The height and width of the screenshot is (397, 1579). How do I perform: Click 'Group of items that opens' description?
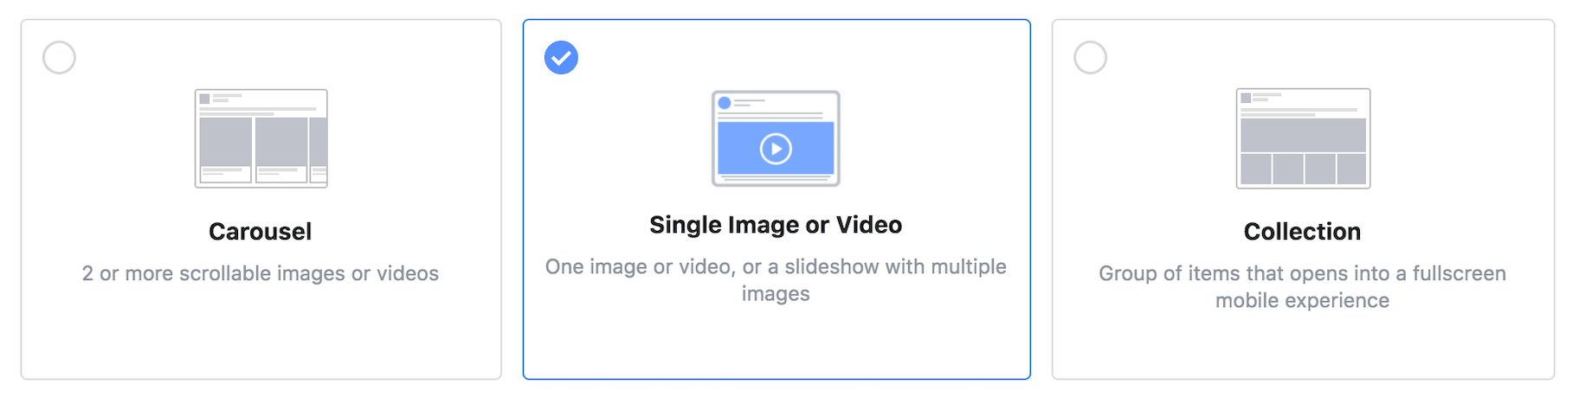1303,287
